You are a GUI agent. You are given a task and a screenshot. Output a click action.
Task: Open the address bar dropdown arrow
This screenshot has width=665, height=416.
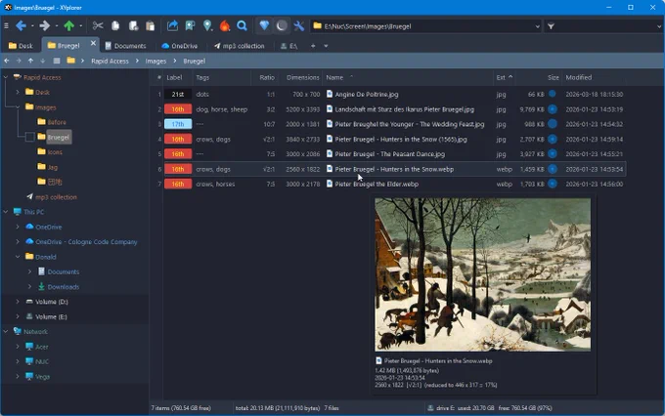537,26
